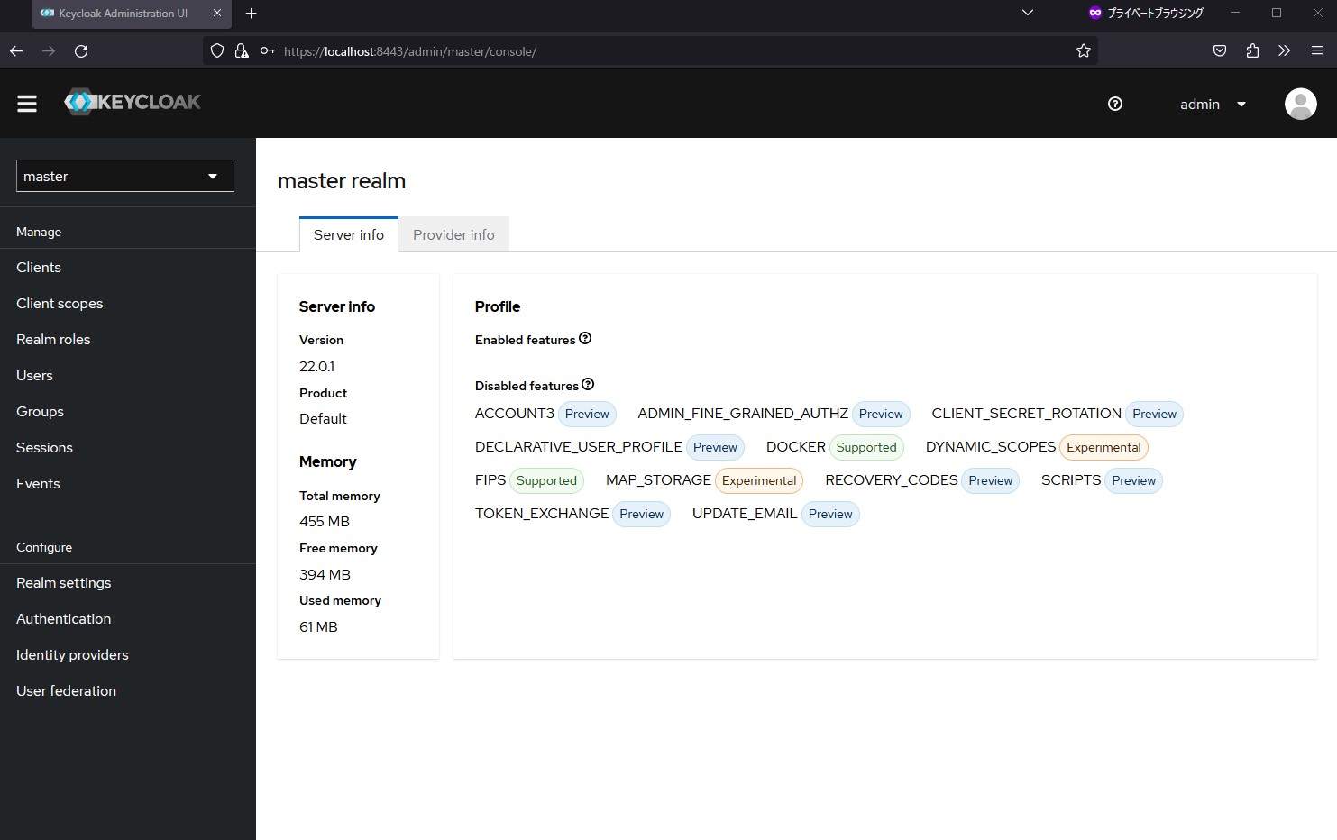Click the help icon beside Disabled features

588,383
